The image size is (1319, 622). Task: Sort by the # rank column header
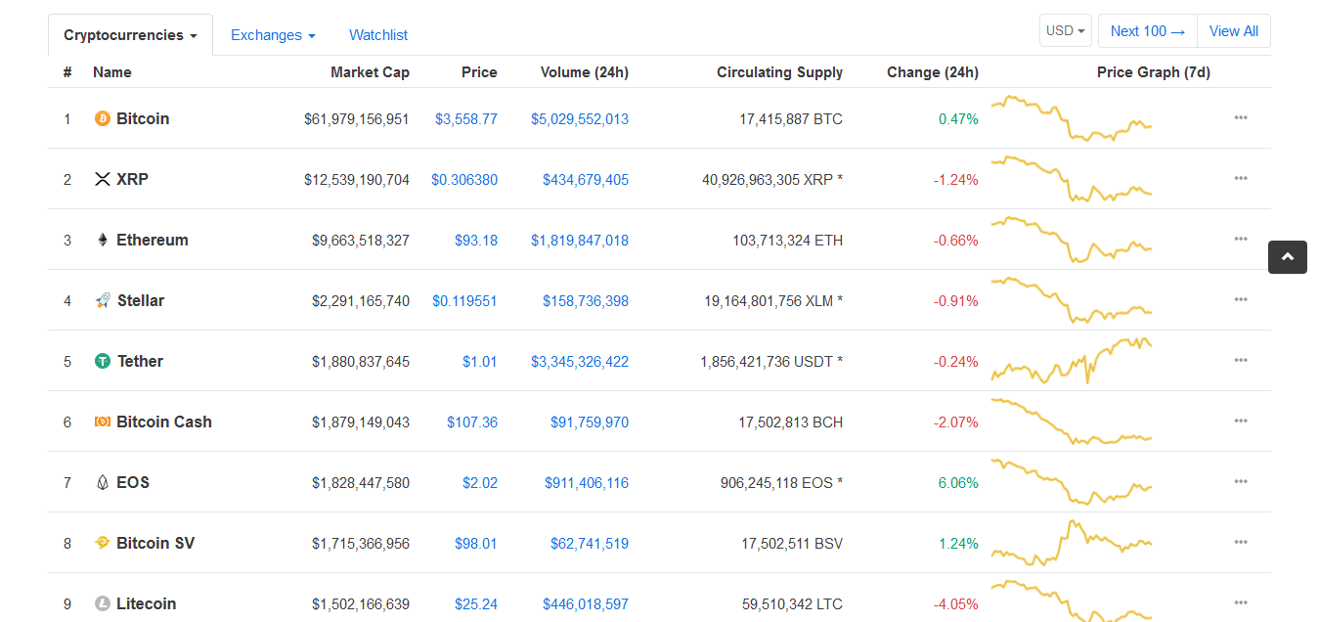click(x=67, y=72)
